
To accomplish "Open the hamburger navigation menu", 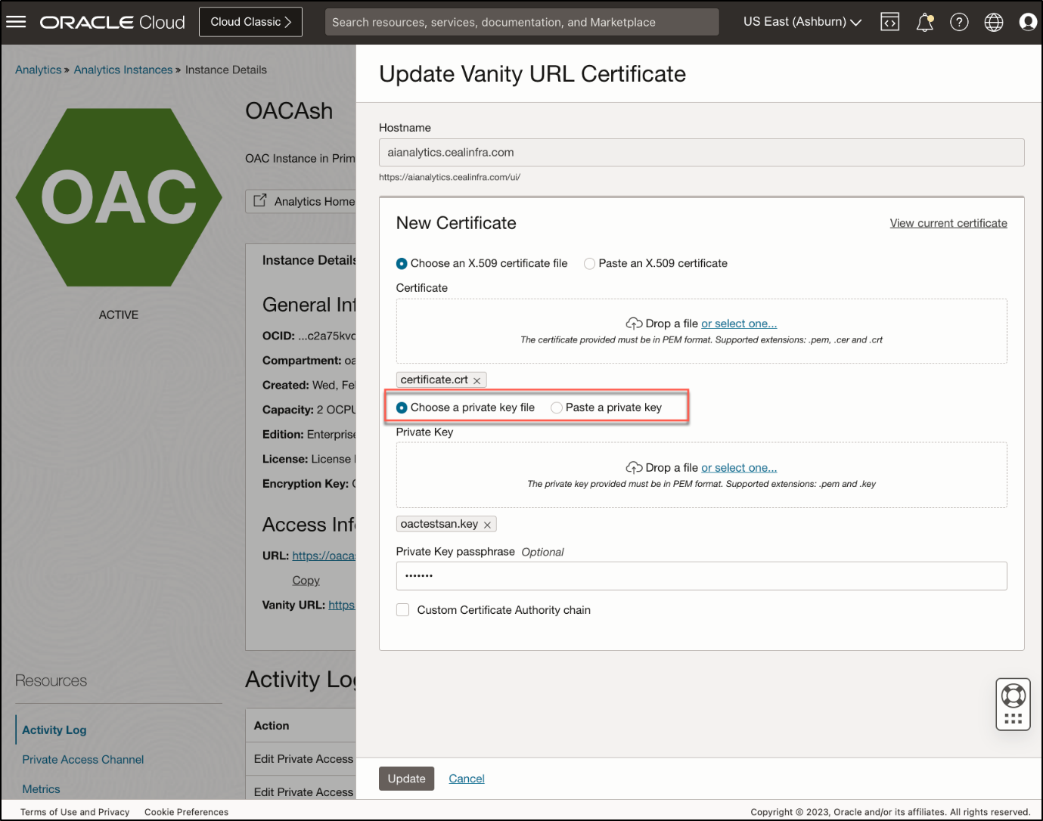I will click(16, 22).
